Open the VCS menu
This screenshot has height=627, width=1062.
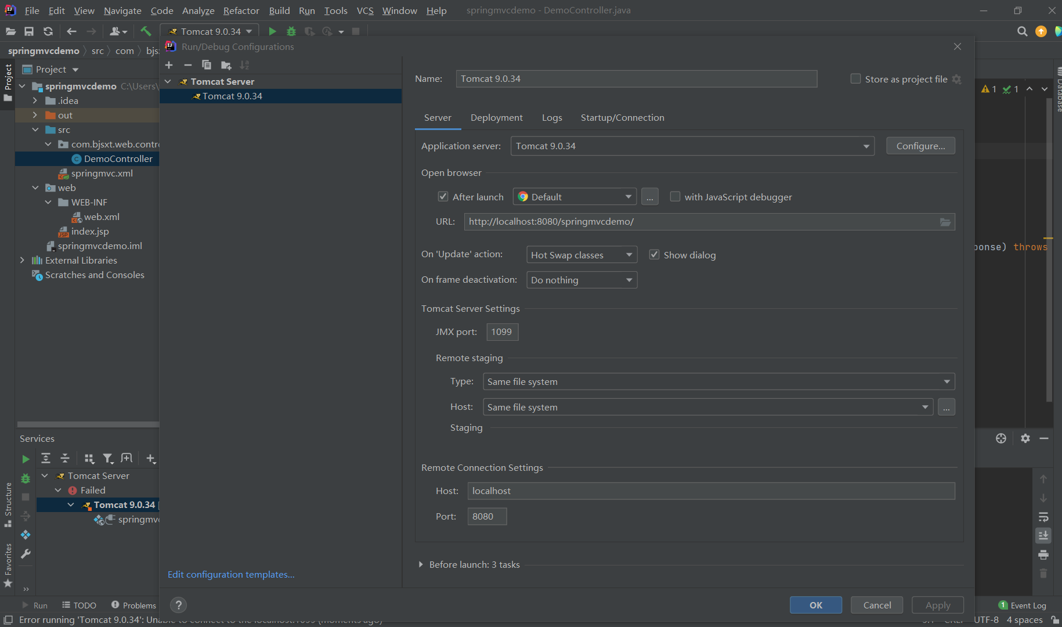pos(365,10)
